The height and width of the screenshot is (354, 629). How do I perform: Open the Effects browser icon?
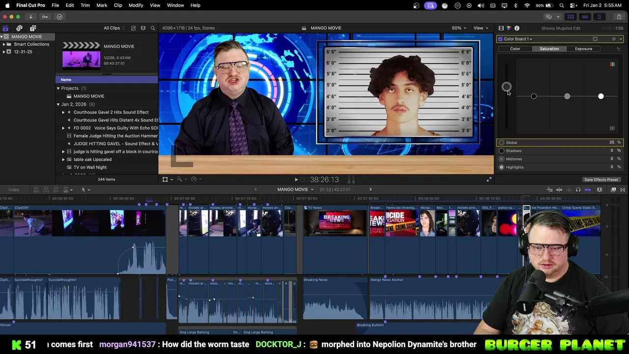[x=613, y=190]
